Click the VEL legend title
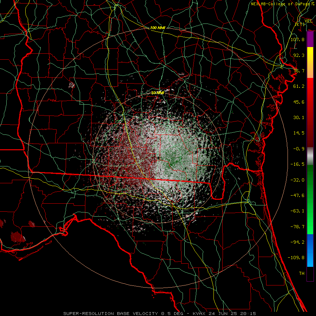Viewport: 316px width, 316px height. [308, 21]
